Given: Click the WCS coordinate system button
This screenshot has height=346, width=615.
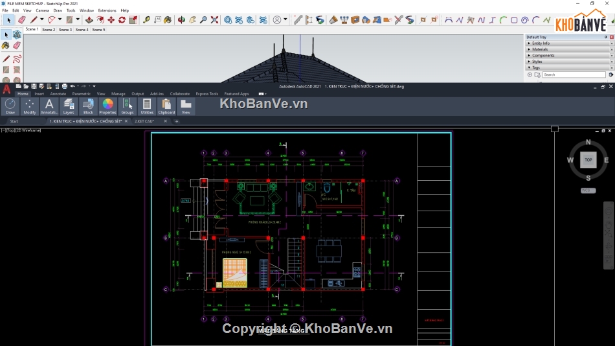Looking at the screenshot, I should click(x=588, y=190).
